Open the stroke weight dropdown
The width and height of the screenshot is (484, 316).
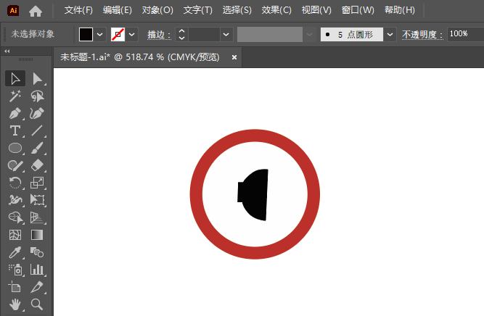click(x=226, y=34)
